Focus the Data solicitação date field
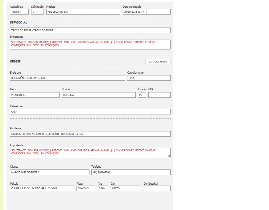The height and width of the screenshot is (210, 269). point(135,12)
